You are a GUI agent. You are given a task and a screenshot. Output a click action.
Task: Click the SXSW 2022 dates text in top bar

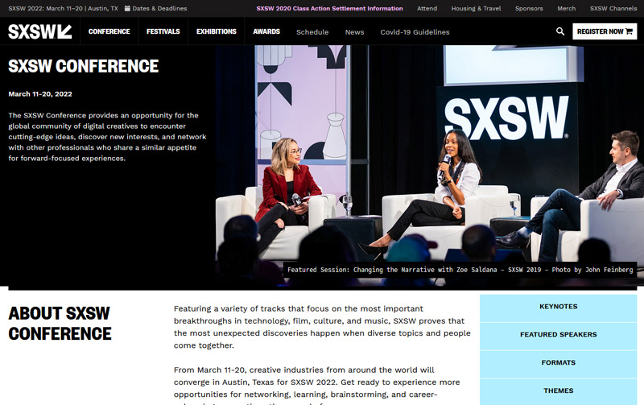[x=64, y=8]
